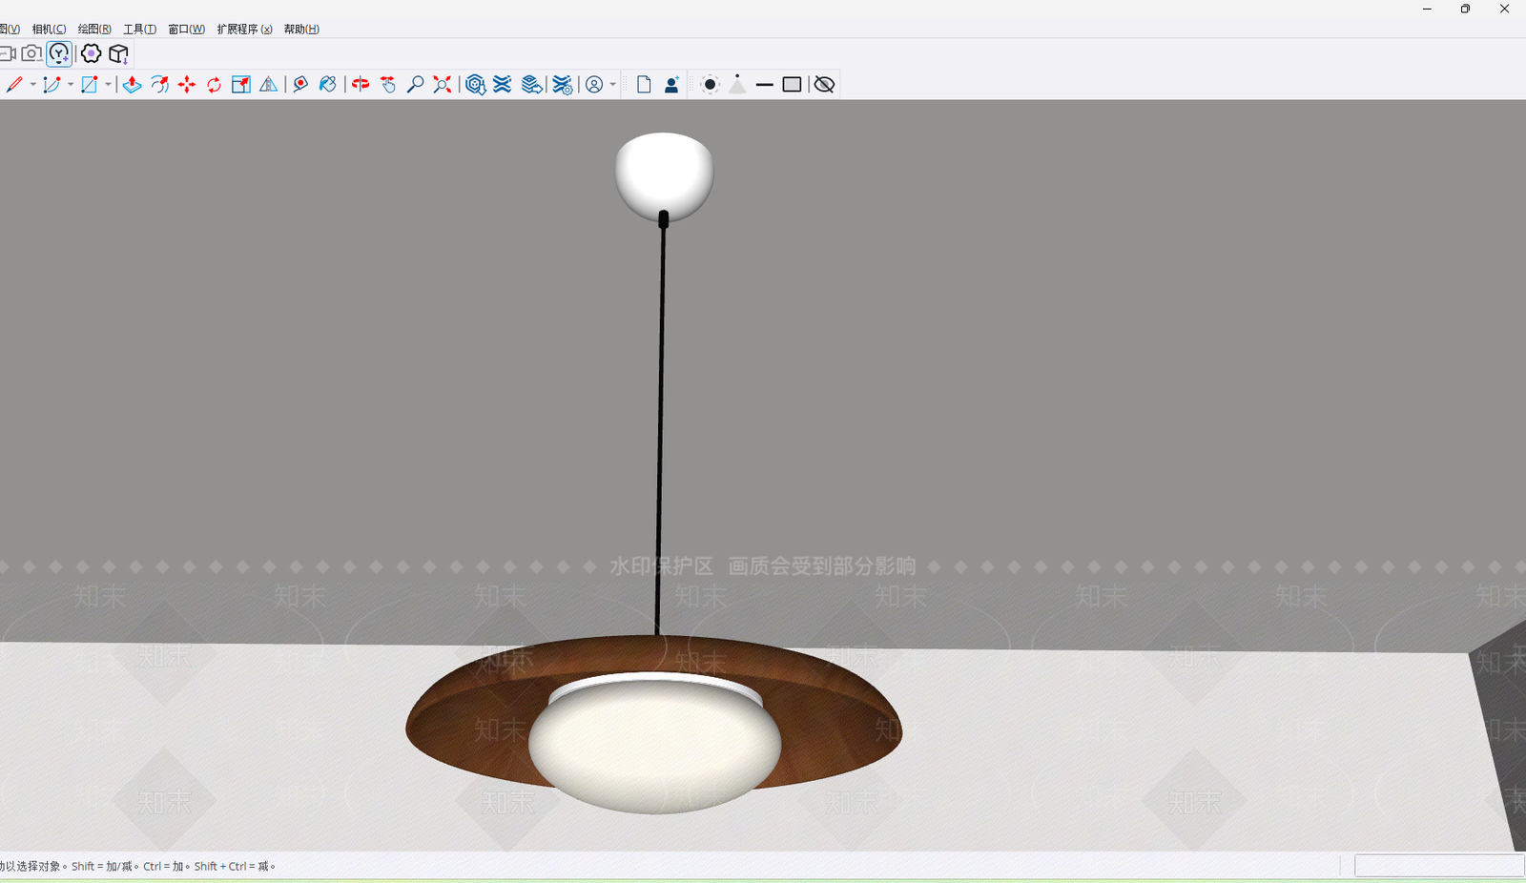This screenshot has height=883, width=1526.
Task: Toggle the crossed-out eye visibility icon
Action: click(x=824, y=85)
